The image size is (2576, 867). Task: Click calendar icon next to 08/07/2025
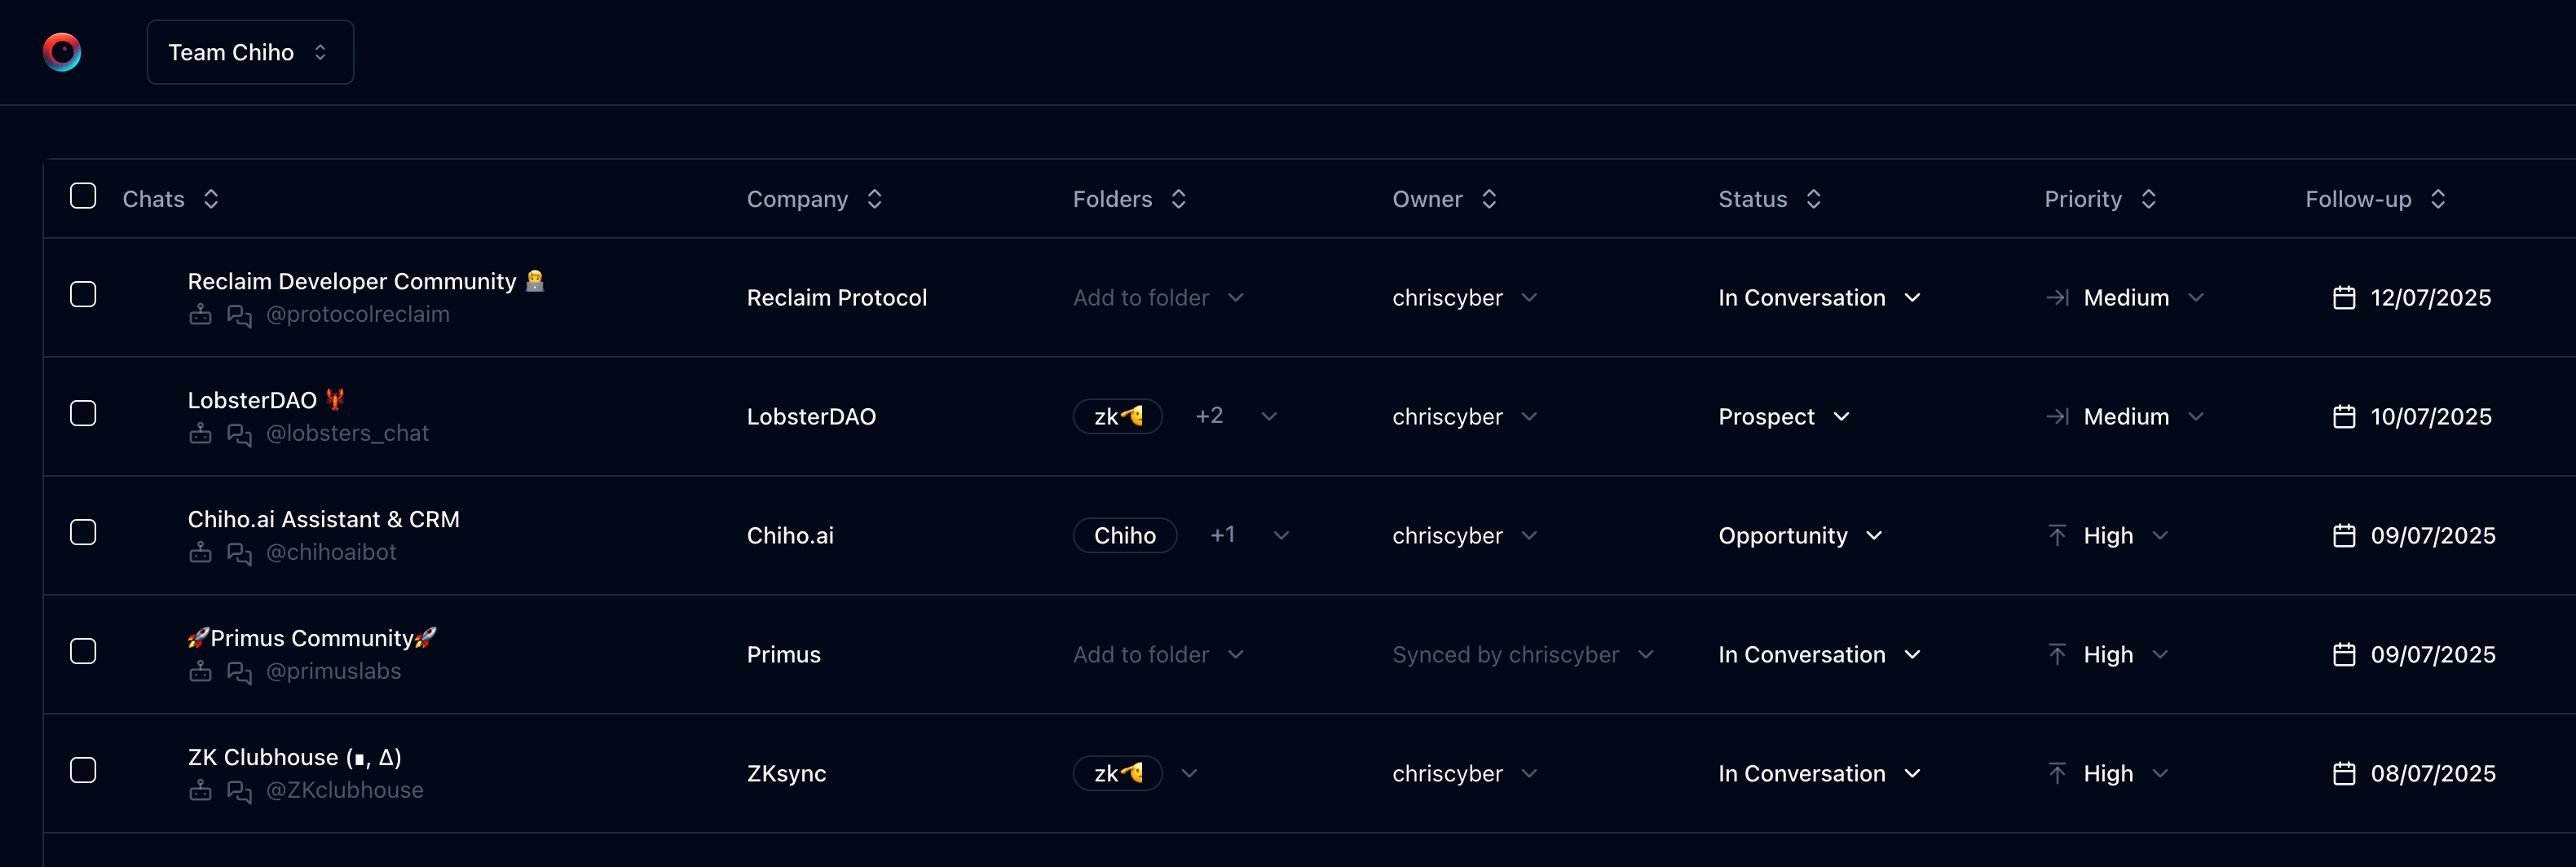[2343, 774]
